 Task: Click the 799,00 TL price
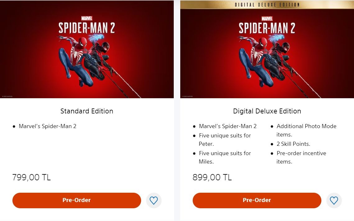(x=31, y=177)
